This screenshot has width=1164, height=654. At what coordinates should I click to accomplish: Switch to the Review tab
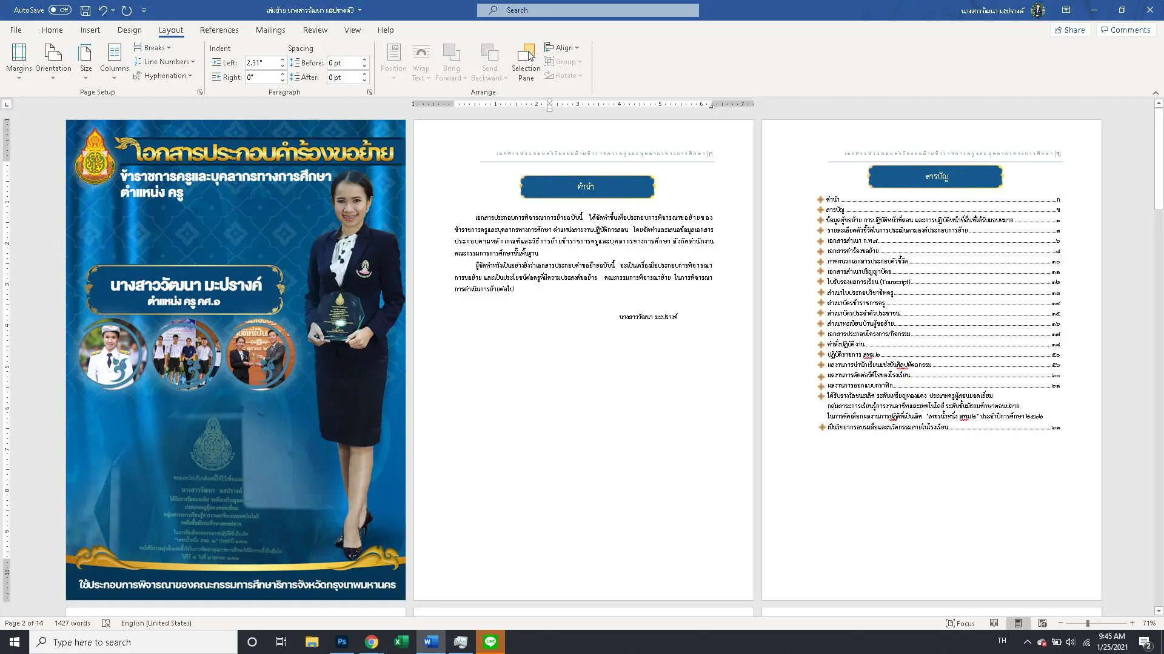[315, 30]
